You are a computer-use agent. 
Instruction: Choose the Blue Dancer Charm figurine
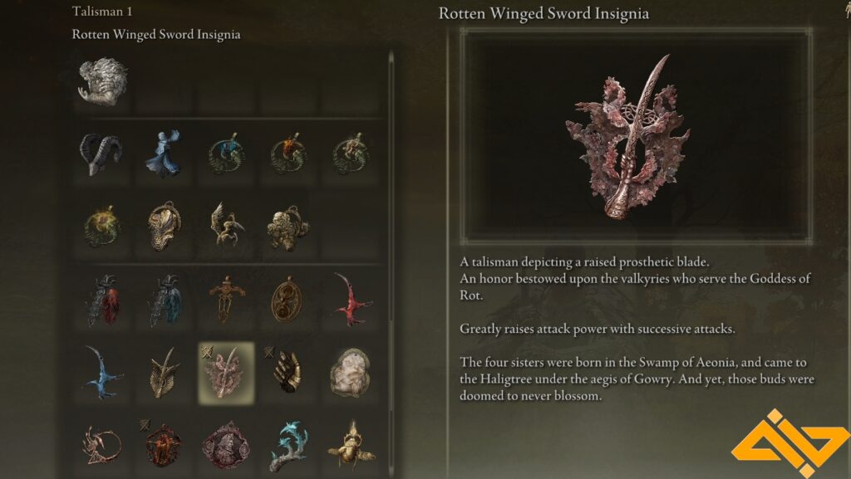pos(164,154)
